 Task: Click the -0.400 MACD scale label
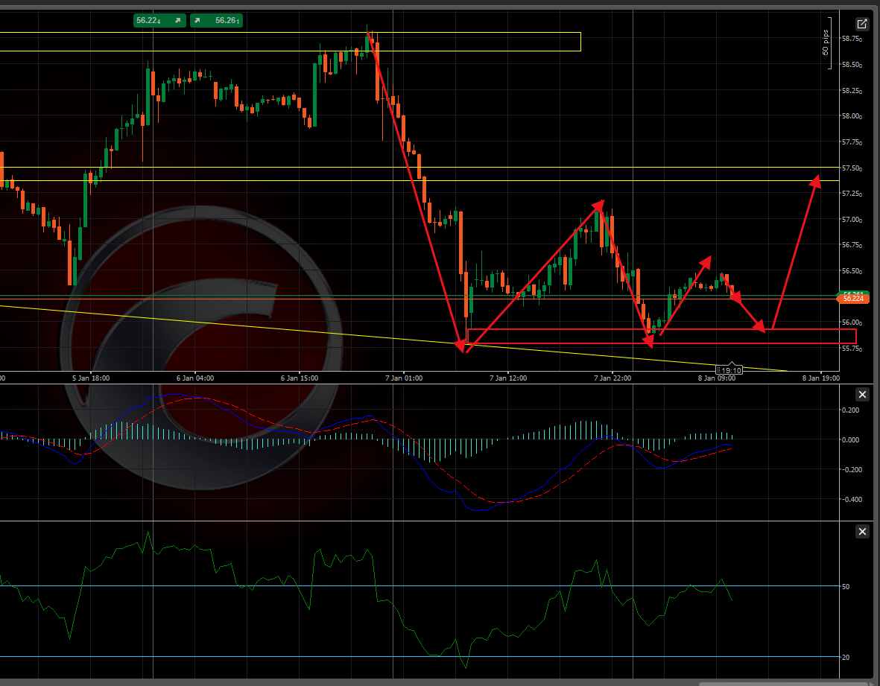click(x=851, y=499)
